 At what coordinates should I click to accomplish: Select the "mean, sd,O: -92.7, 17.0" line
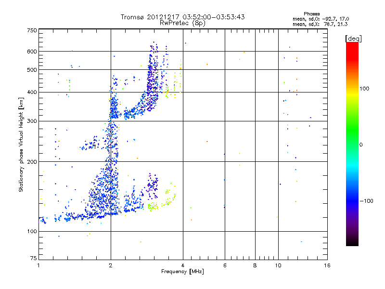point(321,19)
